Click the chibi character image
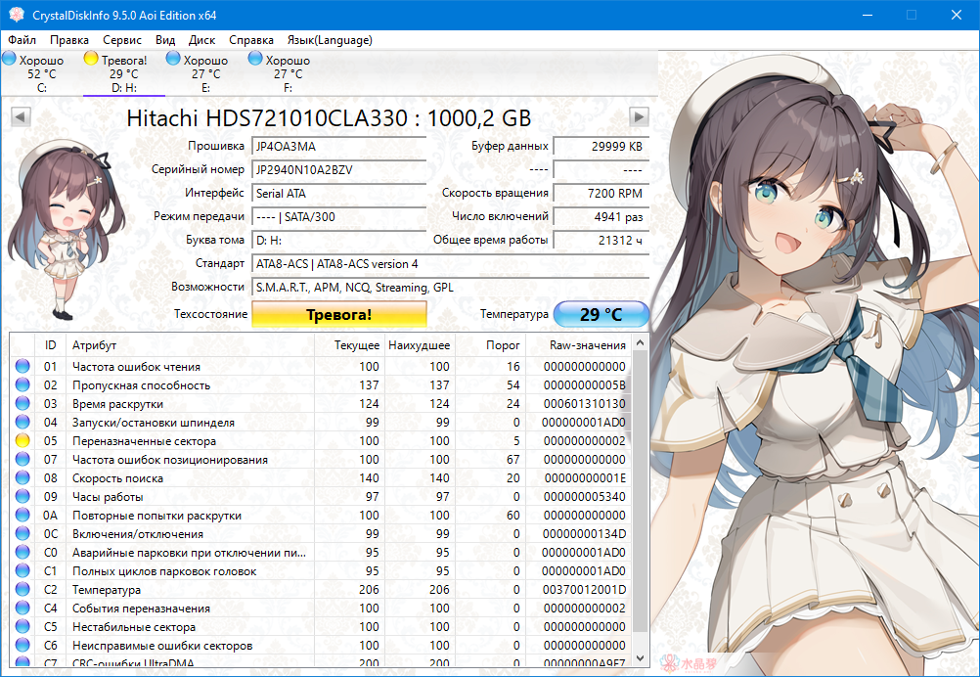Screen dimensions: 980x677 [65, 230]
